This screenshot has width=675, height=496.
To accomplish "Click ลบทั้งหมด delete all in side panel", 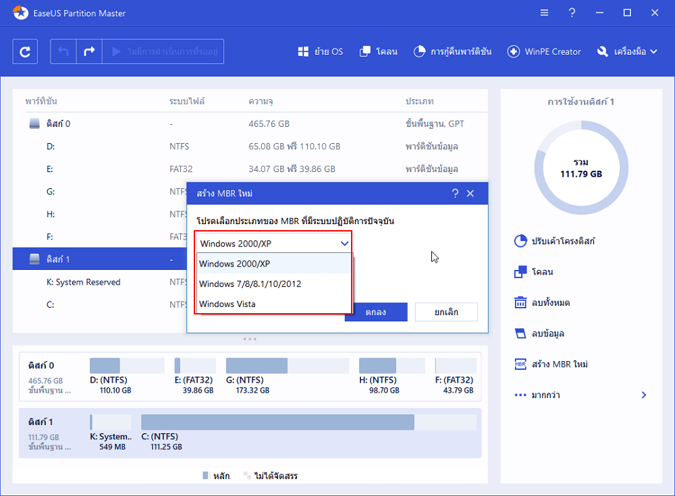I will point(543,303).
